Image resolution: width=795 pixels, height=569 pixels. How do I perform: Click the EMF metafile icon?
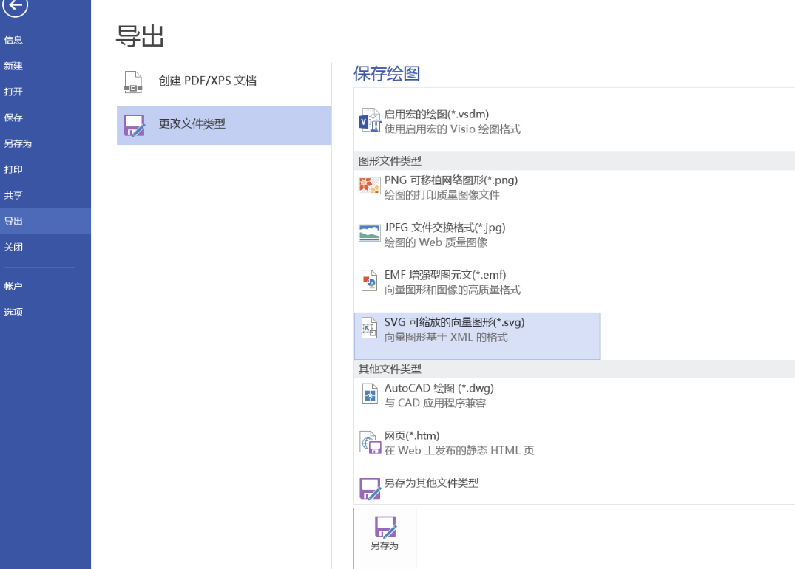[x=369, y=282]
